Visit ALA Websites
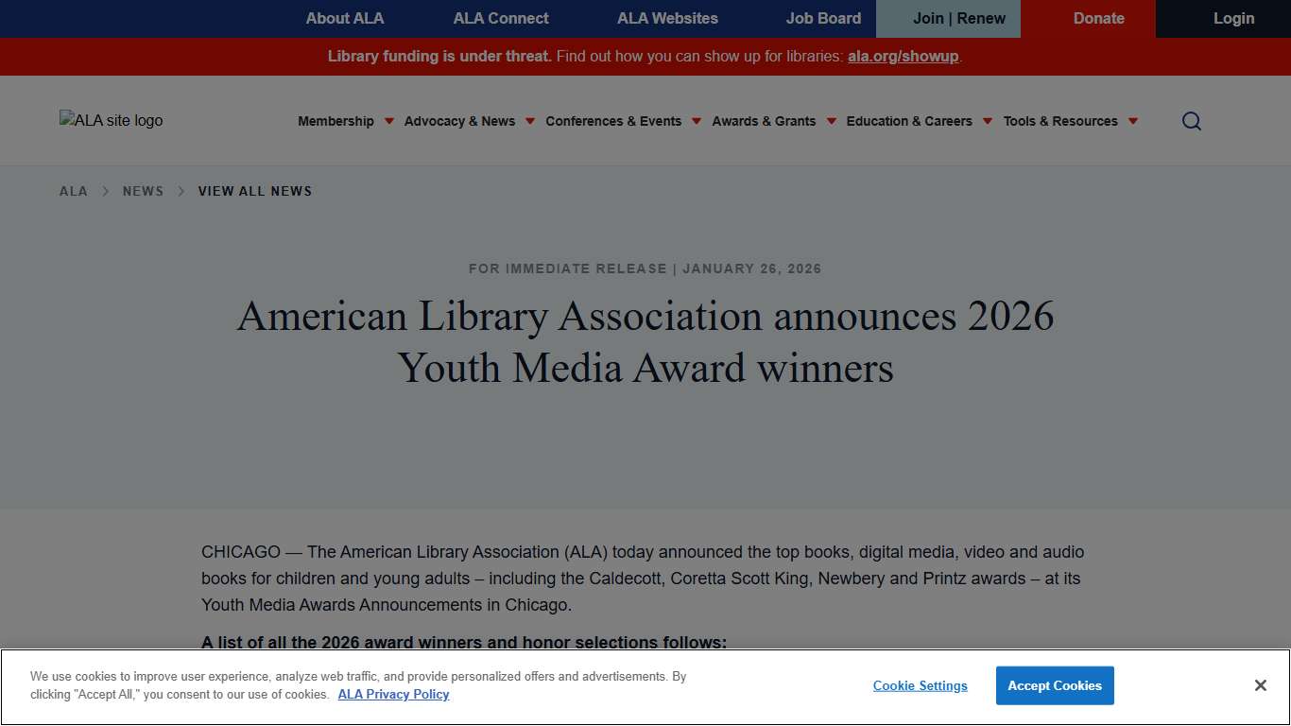This screenshot has width=1291, height=726. 667,18
